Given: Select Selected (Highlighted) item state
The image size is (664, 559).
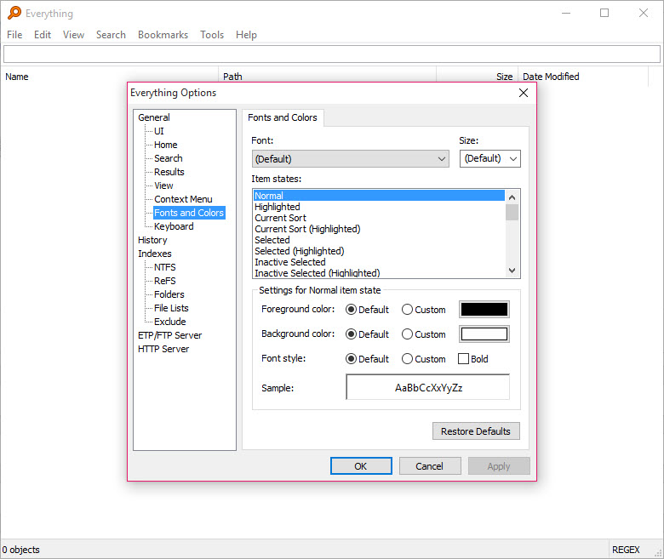Looking at the screenshot, I should tap(379, 250).
